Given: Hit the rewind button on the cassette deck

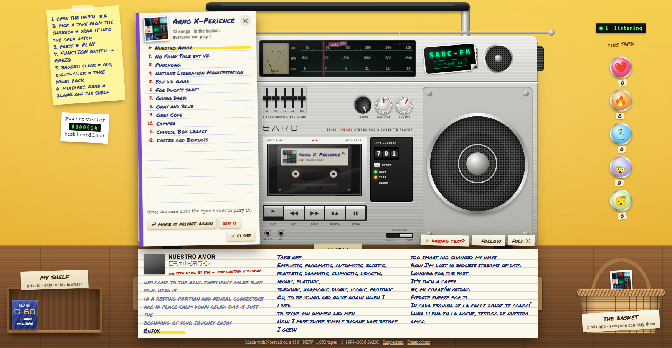Looking at the screenshot, I should point(294,213).
